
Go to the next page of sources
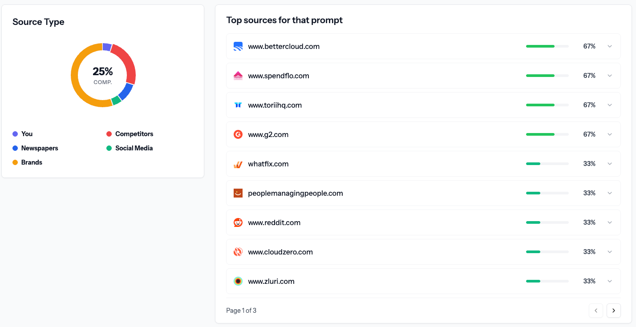[614, 311]
